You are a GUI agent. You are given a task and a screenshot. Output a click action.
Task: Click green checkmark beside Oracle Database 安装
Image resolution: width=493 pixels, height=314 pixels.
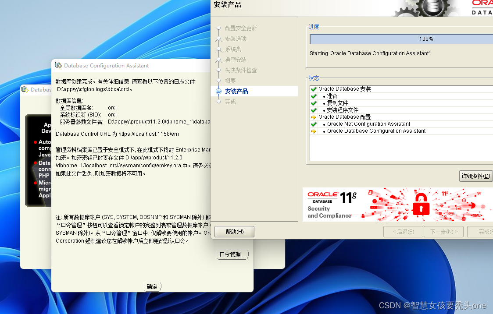[314, 89]
